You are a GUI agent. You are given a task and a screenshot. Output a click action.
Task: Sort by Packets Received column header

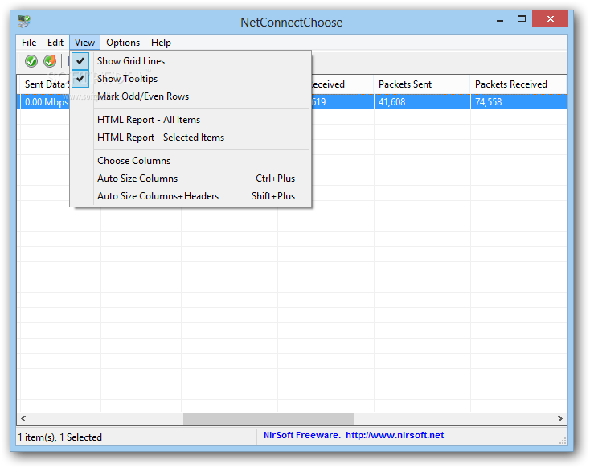click(518, 84)
